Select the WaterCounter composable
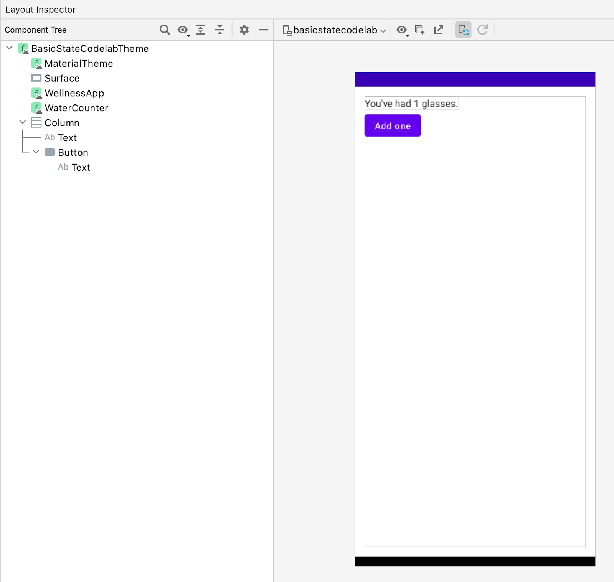This screenshot has width=614, height=582. (x=76, y=108)
